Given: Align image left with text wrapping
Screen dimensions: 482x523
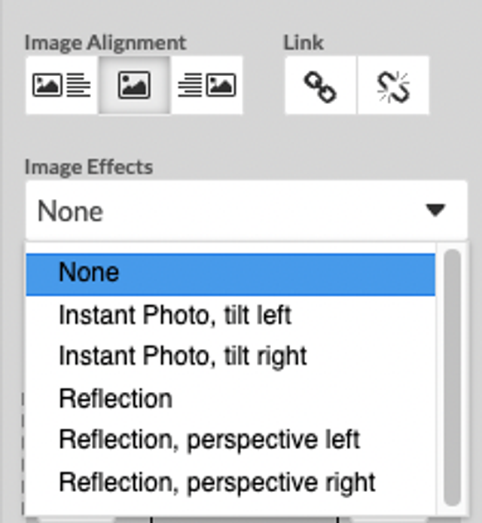Looking at the screenshot, I should coord(62,85).
